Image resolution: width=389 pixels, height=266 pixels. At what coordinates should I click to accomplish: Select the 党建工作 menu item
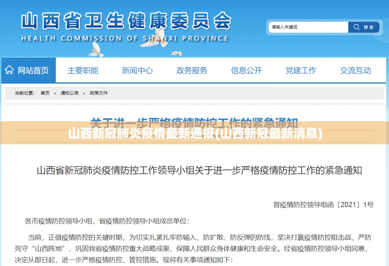click(x=301, y=71)
